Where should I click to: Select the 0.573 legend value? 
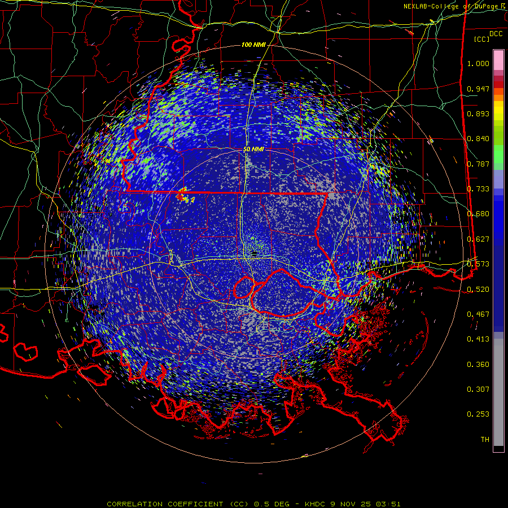(478, 264)
